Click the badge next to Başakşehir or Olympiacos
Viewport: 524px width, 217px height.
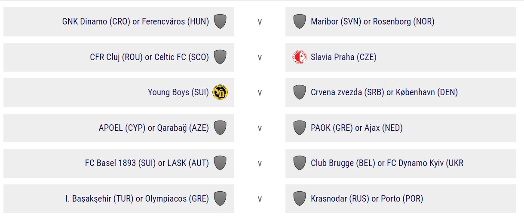(220, 199)
